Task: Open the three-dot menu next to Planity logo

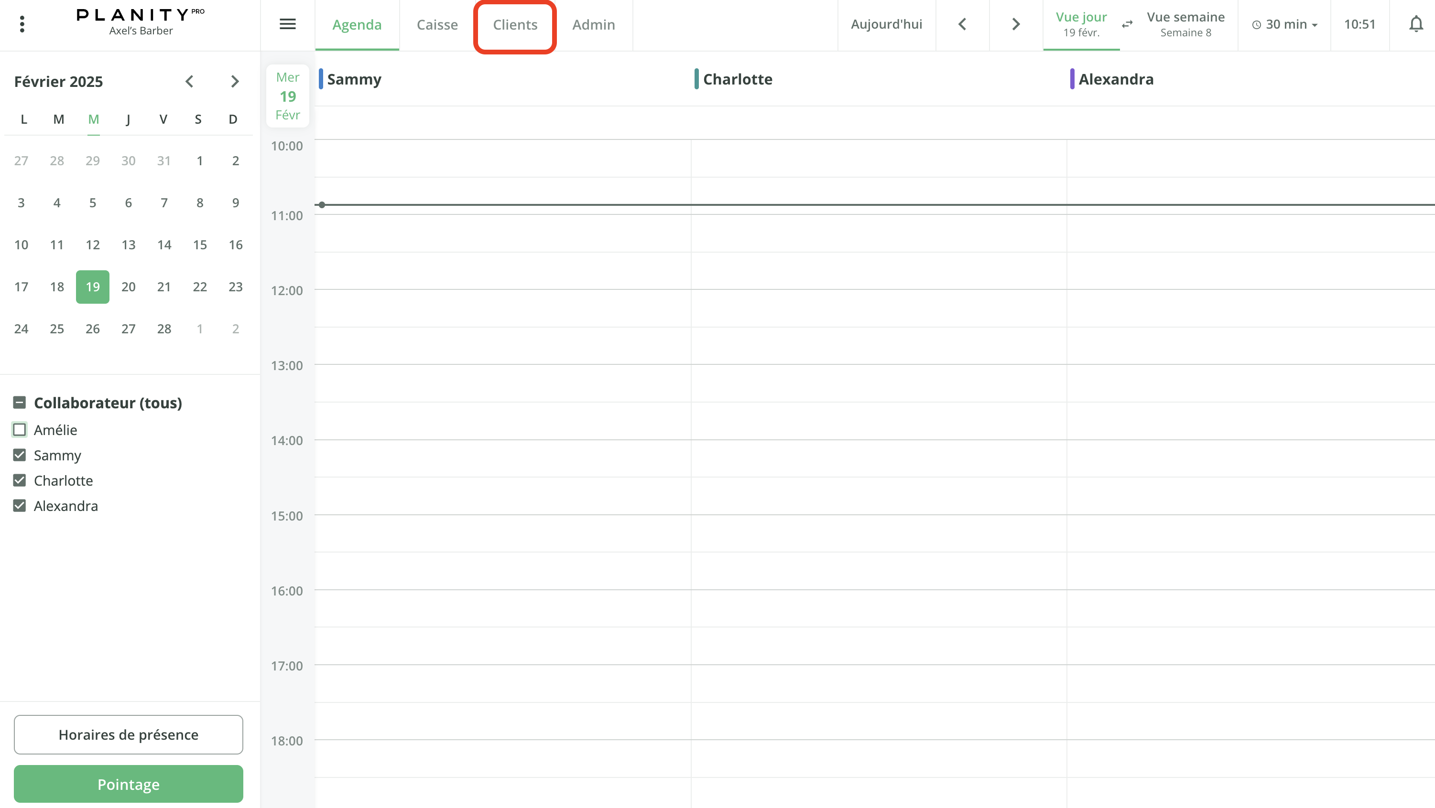Action: (x=22, y=23)
